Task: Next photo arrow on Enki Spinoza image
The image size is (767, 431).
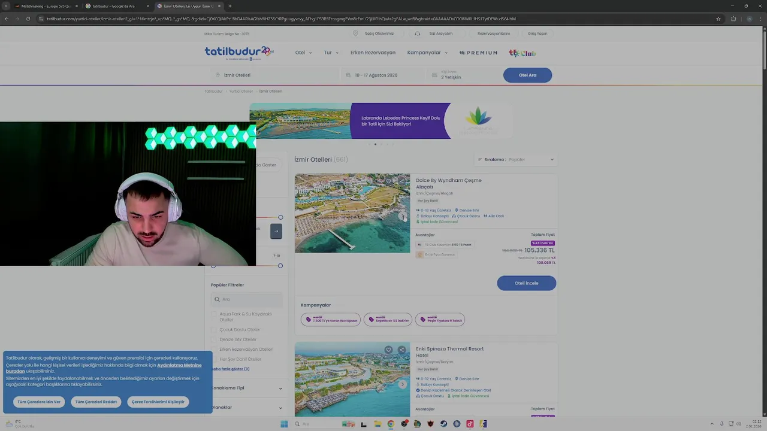Action: tap(403, 384)
